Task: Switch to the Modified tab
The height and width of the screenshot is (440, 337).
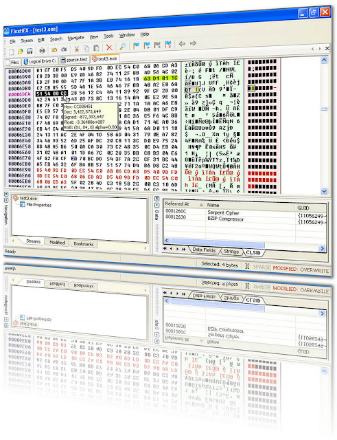Action: click(57, 243)
